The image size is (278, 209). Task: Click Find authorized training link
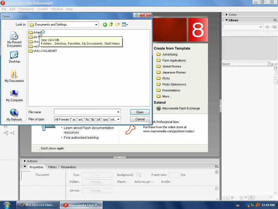(x=81, y=137)
